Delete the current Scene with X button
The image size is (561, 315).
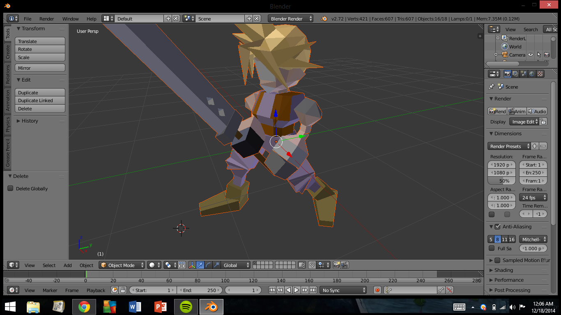(257, 18)
